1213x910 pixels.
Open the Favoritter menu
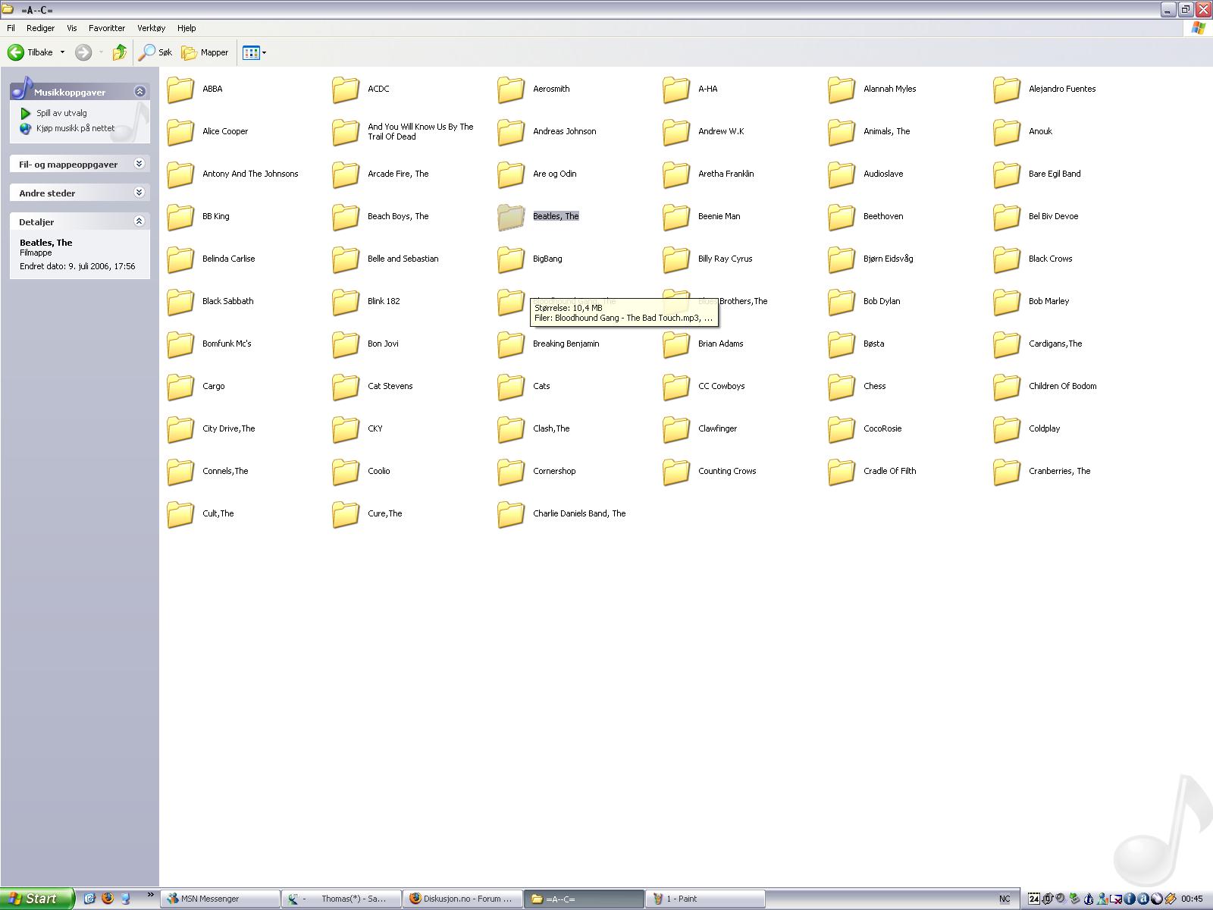(x=107, y=28)
